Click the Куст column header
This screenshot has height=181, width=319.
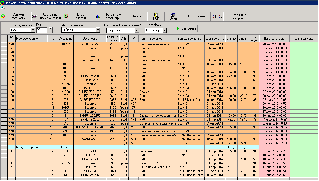click(53, 39)
